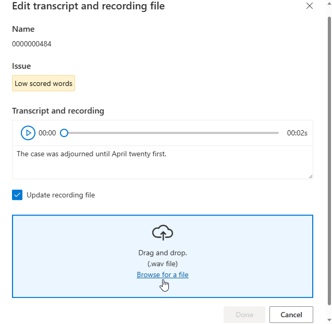Click the (.wav file) hint text
This screenshot has width=332, height=324.
coord(163,264)
